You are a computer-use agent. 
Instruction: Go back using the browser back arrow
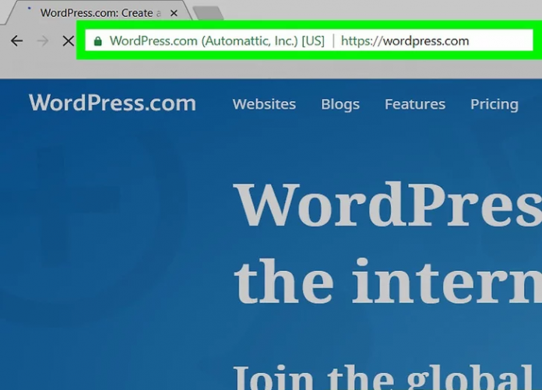tap(16, 40)
